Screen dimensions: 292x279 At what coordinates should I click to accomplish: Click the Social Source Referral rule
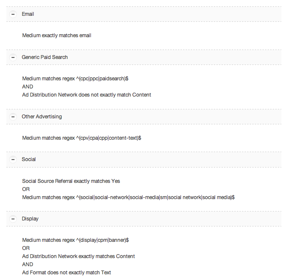(71, 181)
